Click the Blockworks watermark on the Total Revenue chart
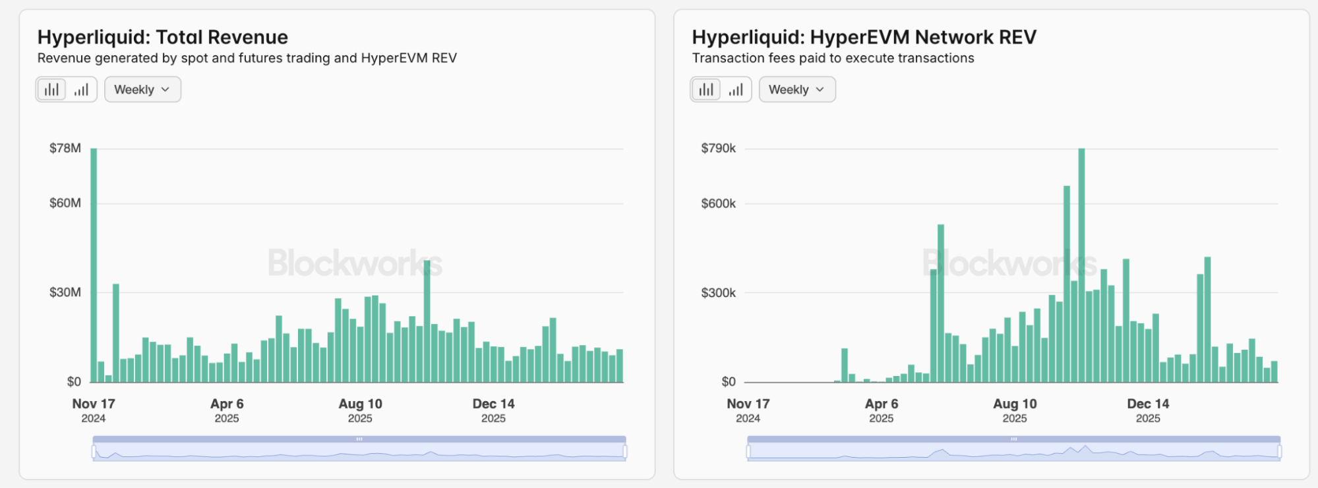The width and height of the screenshot is (1318, 488). (x=355, y=263)
